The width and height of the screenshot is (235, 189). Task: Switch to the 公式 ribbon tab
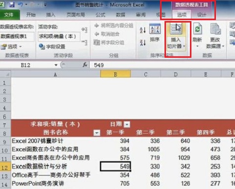click(x=100, y=15)
